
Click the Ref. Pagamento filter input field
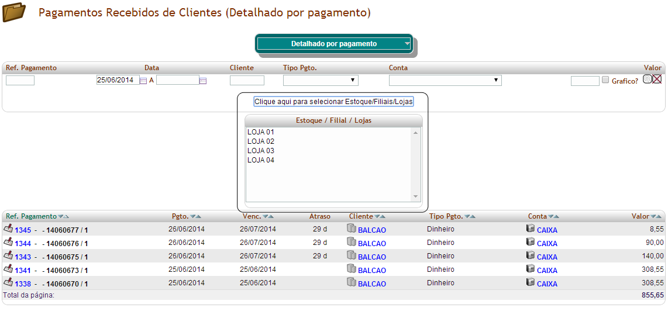[20, 81]
